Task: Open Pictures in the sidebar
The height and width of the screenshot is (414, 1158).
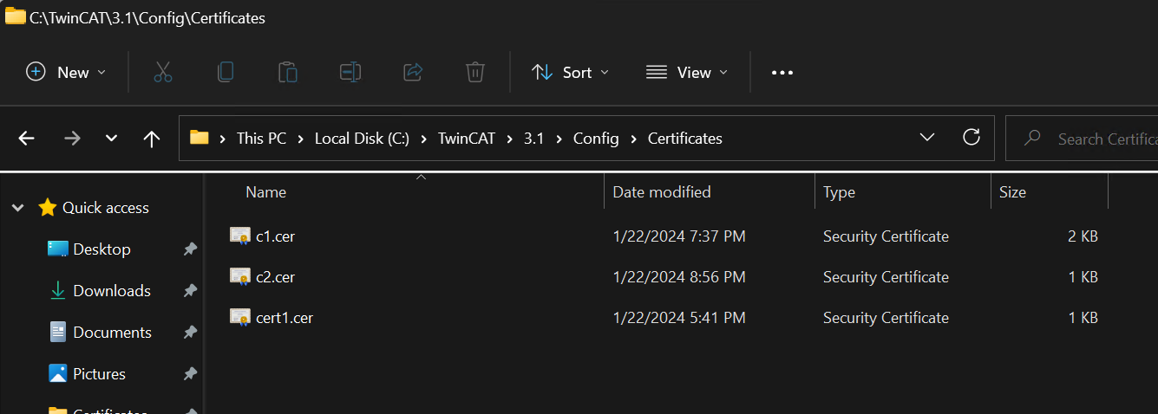Action: click(100, 374)
